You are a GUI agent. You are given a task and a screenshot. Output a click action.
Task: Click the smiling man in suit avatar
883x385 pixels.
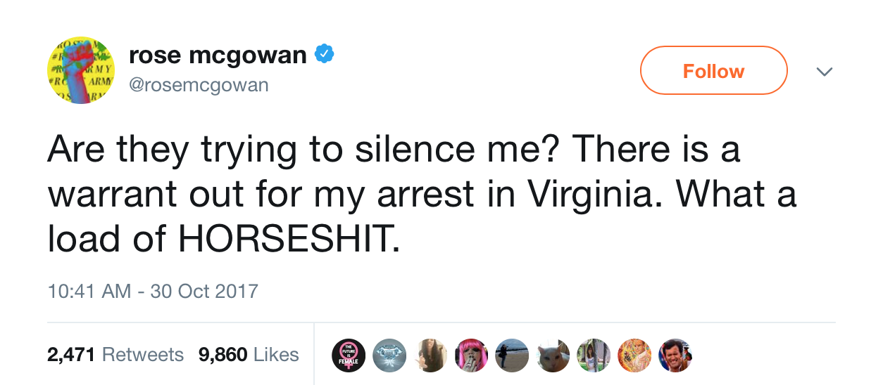[x=675, y=355]
